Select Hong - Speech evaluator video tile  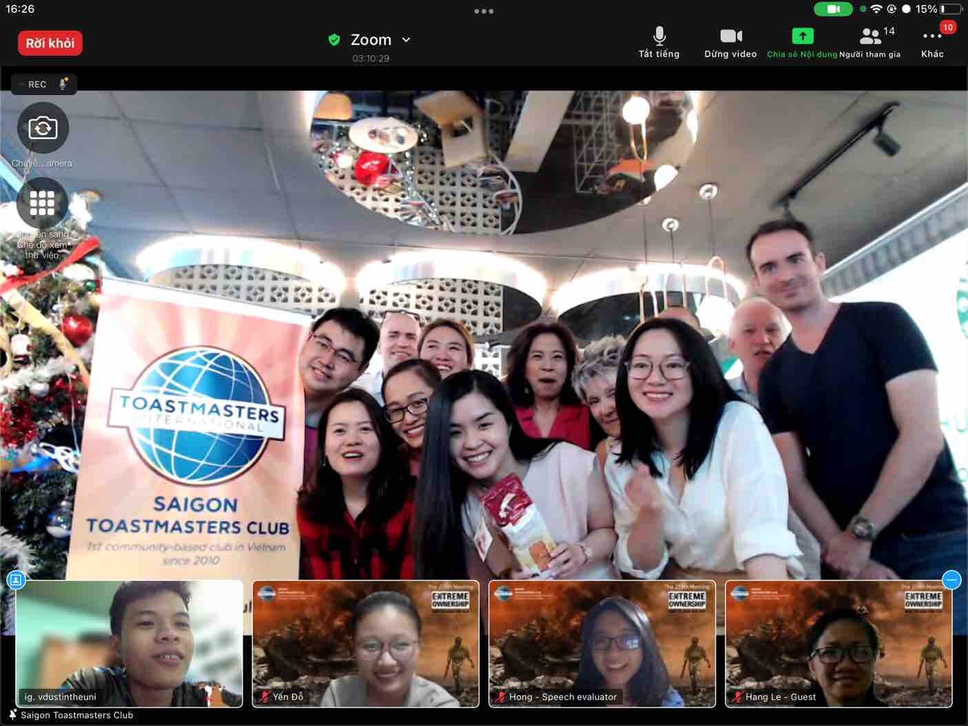coord(601,643)
